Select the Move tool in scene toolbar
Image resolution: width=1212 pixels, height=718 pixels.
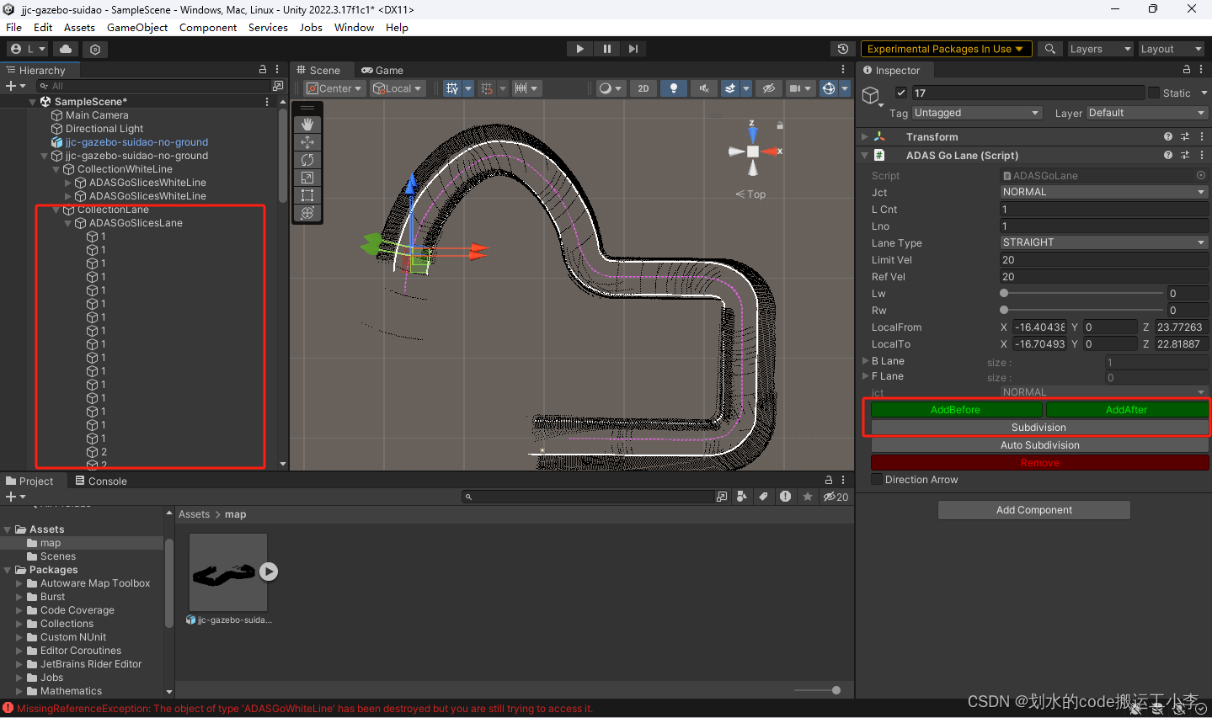click(307, 142)
